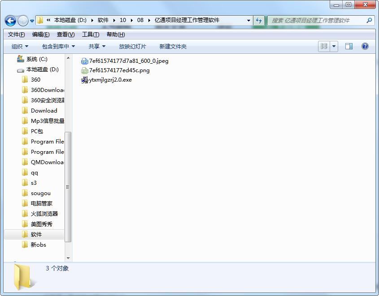Screen dimensions: 379x296
Task: Click navigation pane scrollbar down arrow
Action: [68, 258]
